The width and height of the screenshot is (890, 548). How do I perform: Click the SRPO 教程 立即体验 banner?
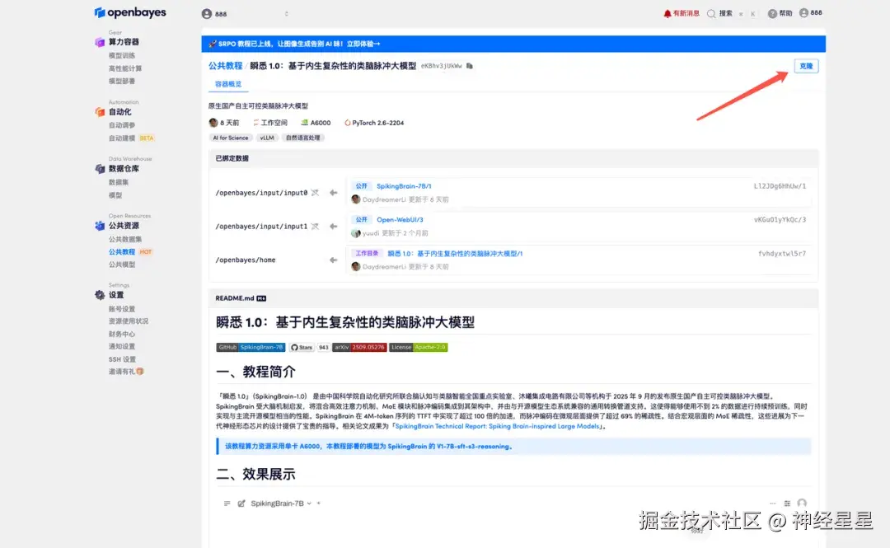(513, 44)
